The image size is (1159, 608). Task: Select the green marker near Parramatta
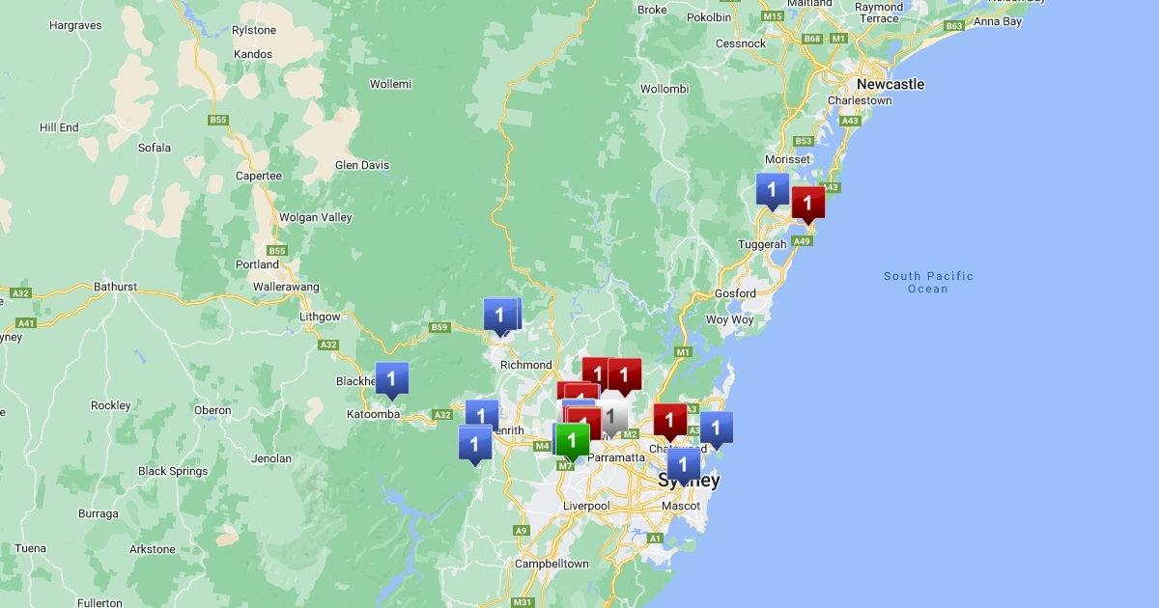pyautogui.click(x=573, y=441)
